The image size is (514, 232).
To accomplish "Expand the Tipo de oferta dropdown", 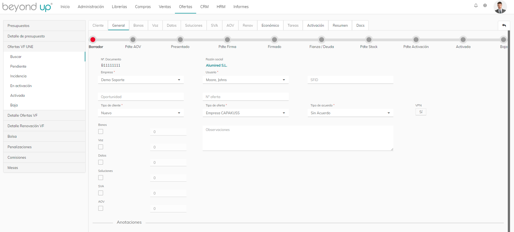I will [x=245, y=113].
